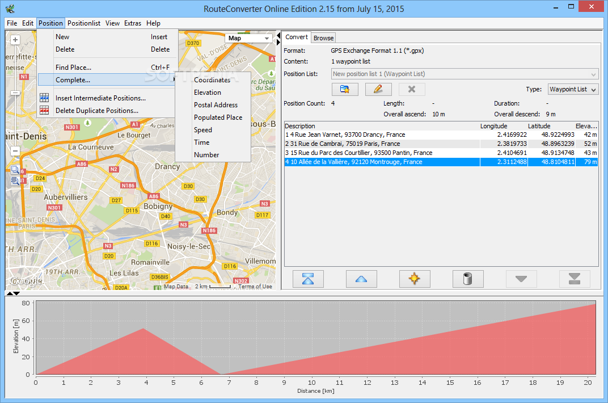
Task: Choose Populated Place from Complete submenu
Action: [x=213, y=117]
